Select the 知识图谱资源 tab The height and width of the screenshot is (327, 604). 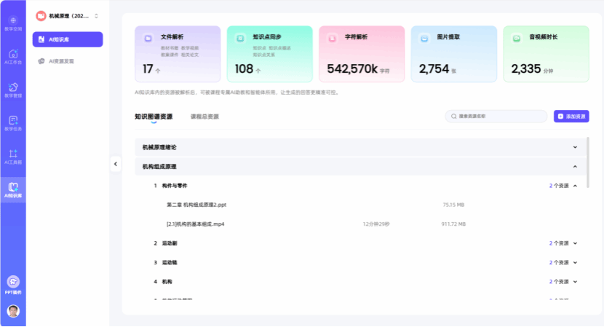click(x=154, y=117)
